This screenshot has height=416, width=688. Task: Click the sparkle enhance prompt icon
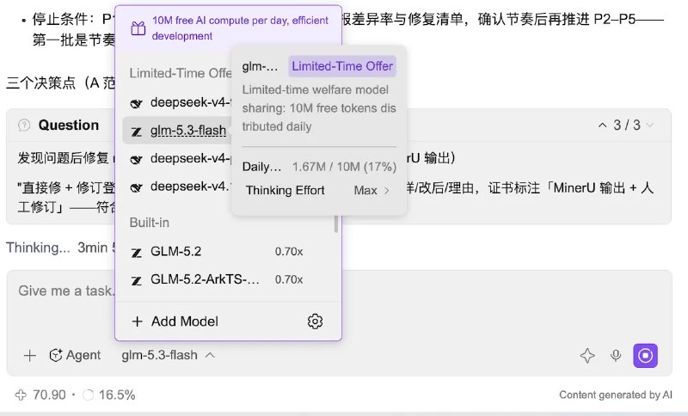[587, 356]
